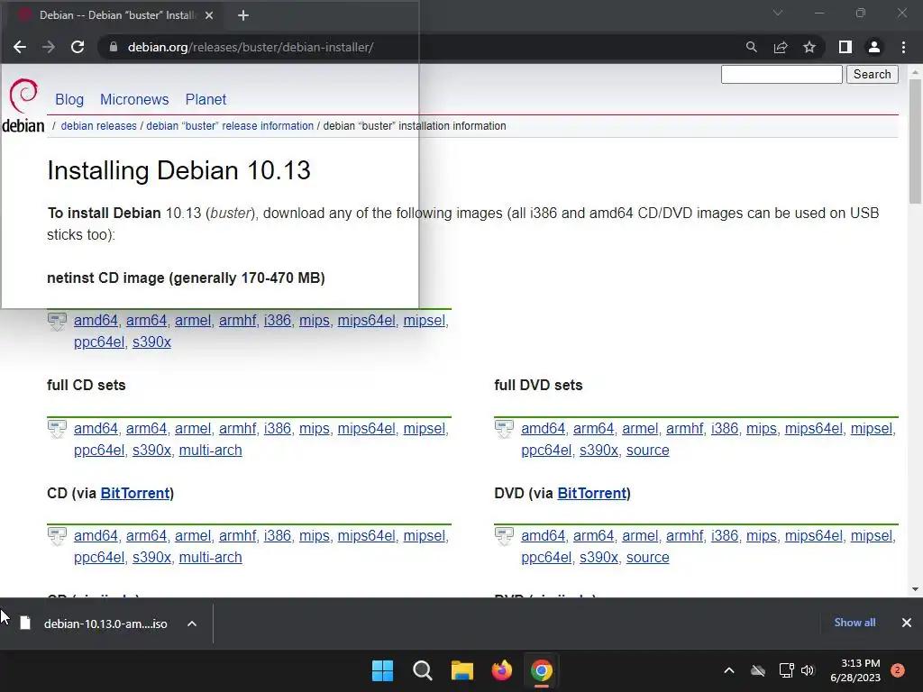This screenshot has width=923, height=692.
Task: Click the full DVD sets download icon
Action: tap(505, 429)
